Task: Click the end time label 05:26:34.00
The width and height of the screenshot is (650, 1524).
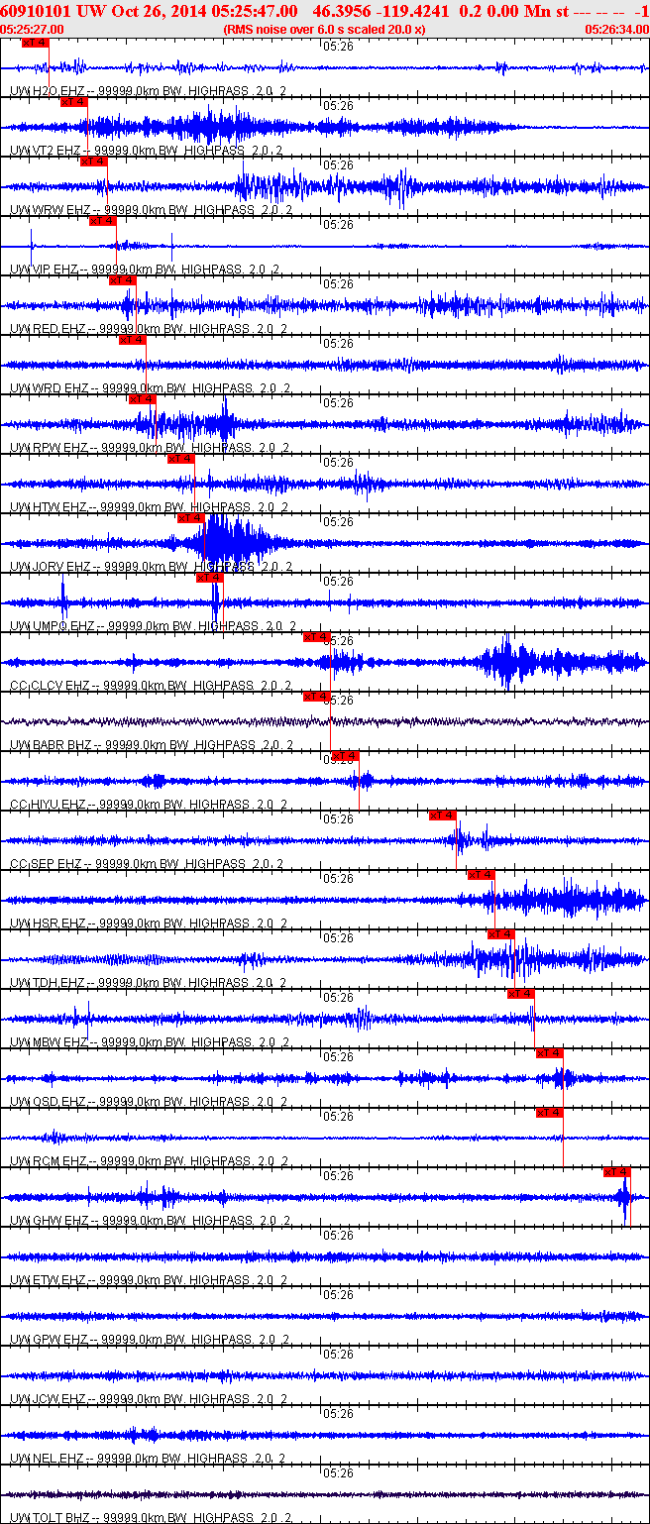Action: coord(616,29)
